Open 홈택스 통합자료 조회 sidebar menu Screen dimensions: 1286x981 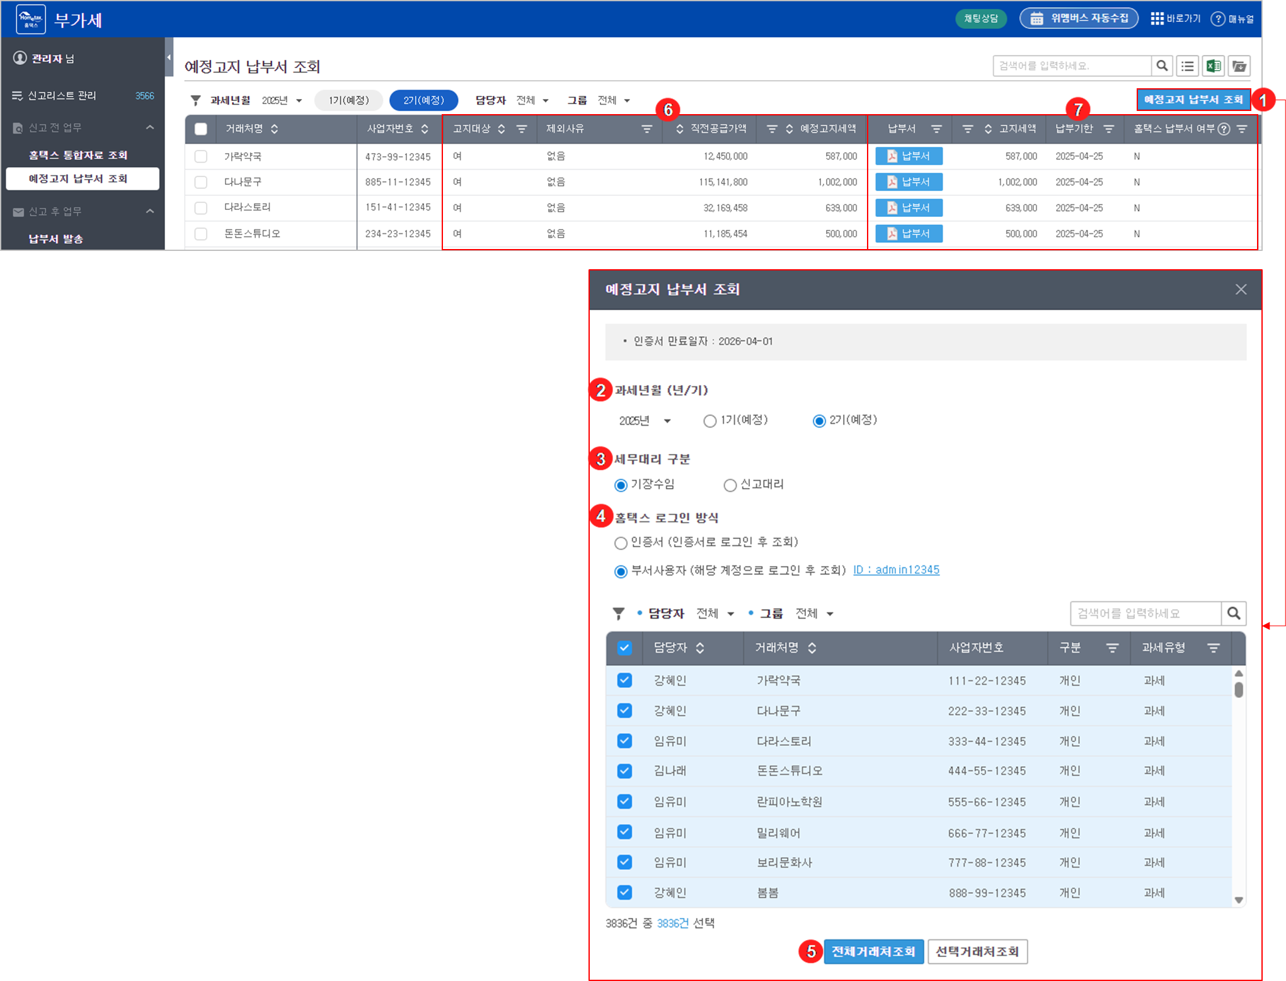coord(78,155)
